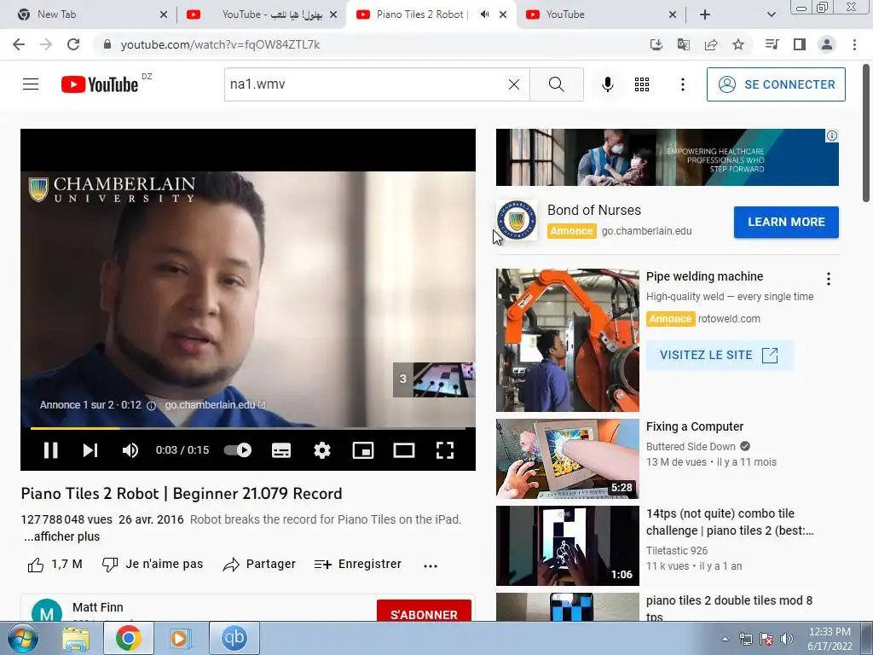This screenshot has width=873, height=655.
Task: Open YouTube apps grid
Action: [641, 84]
